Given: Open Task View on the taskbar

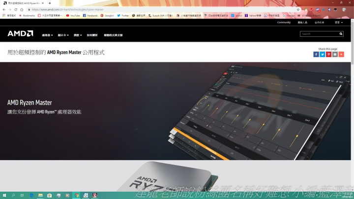Looking at the screenshot, I should pyautogui.click(x=22, y=196).
